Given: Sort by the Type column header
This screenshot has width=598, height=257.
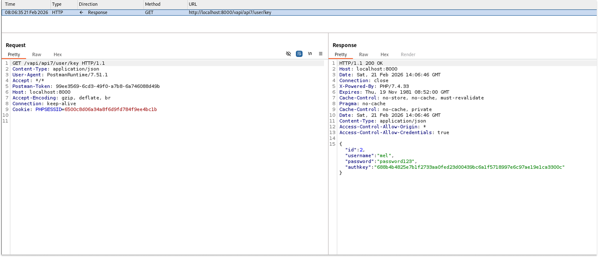Looking at the screenshot, I should [x=57, y=4].
